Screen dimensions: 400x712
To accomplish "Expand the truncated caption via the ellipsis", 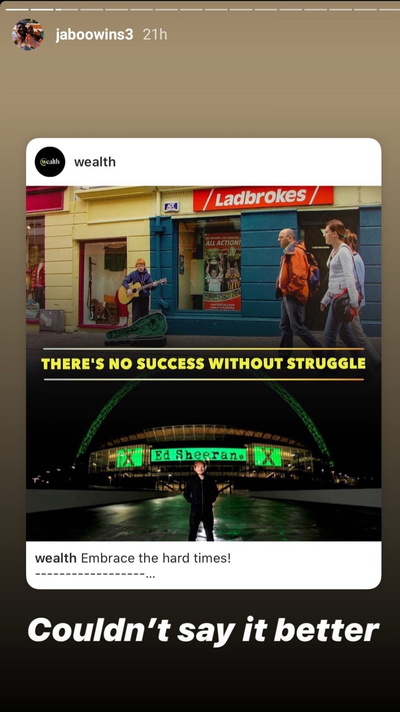I will tap(150, 576).
